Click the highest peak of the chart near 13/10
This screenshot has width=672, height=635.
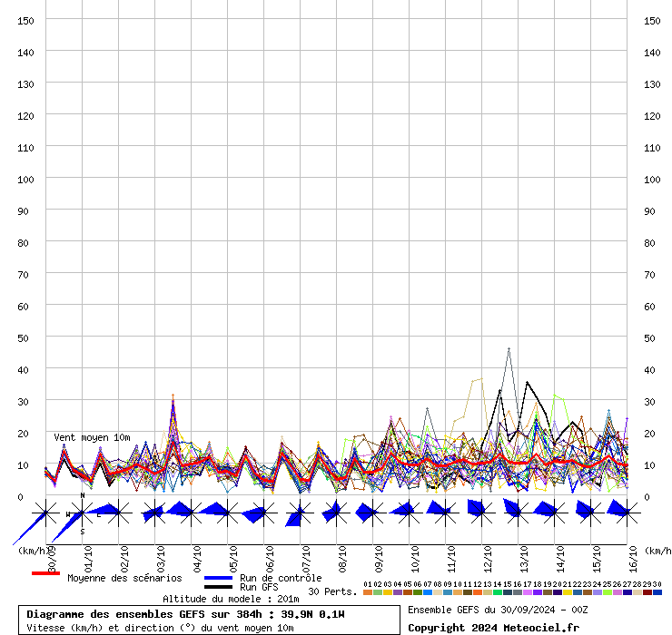click(x=509, y=349)
